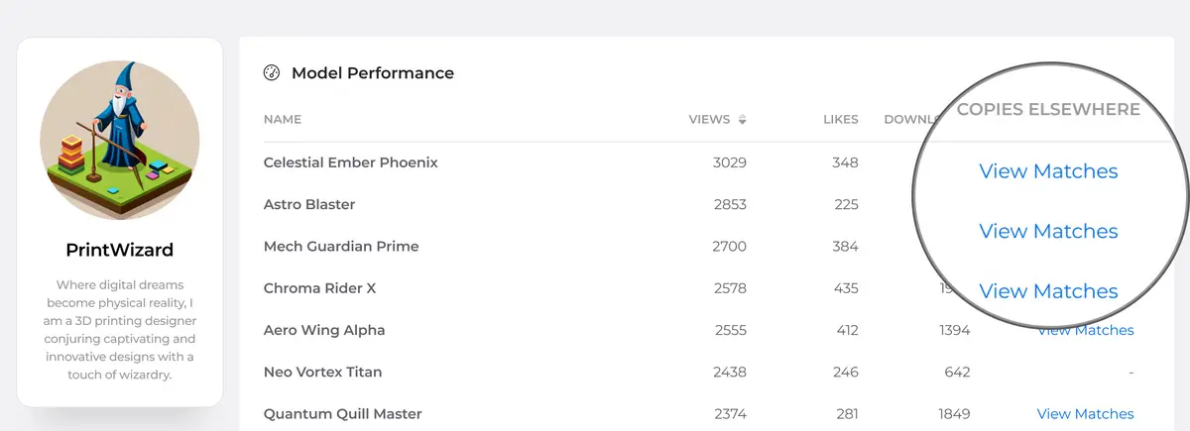Click the PrintWizard profile name

pos(120,250)
